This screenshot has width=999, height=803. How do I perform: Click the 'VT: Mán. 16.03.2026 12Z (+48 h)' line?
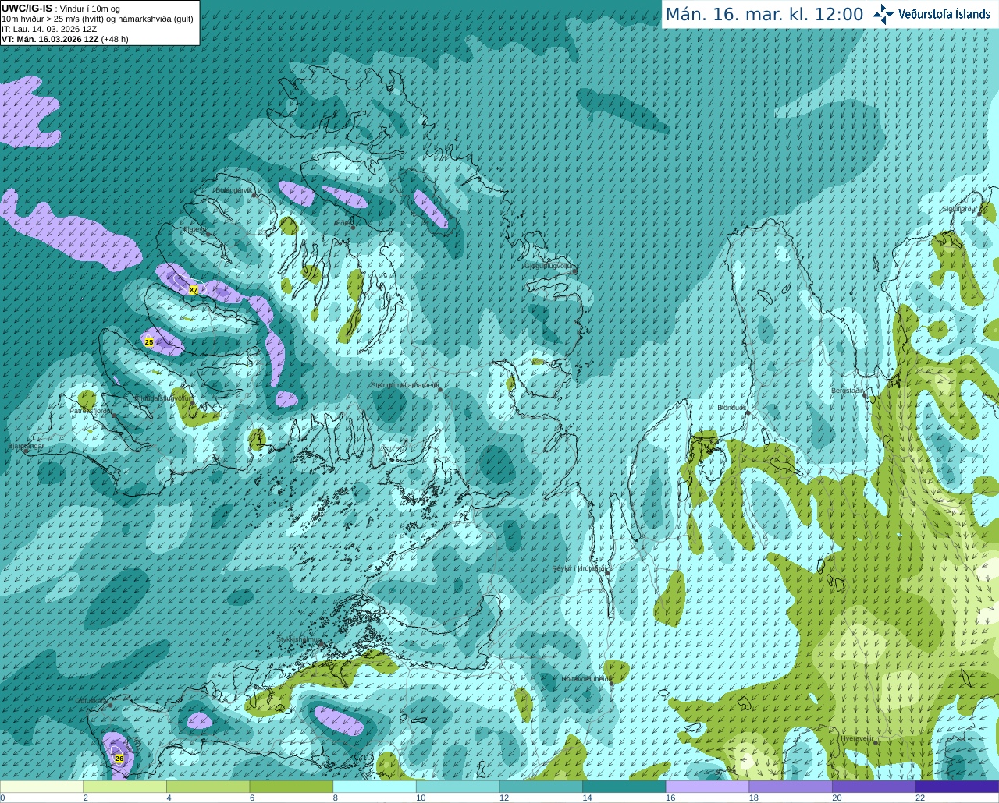coord(65,39)
